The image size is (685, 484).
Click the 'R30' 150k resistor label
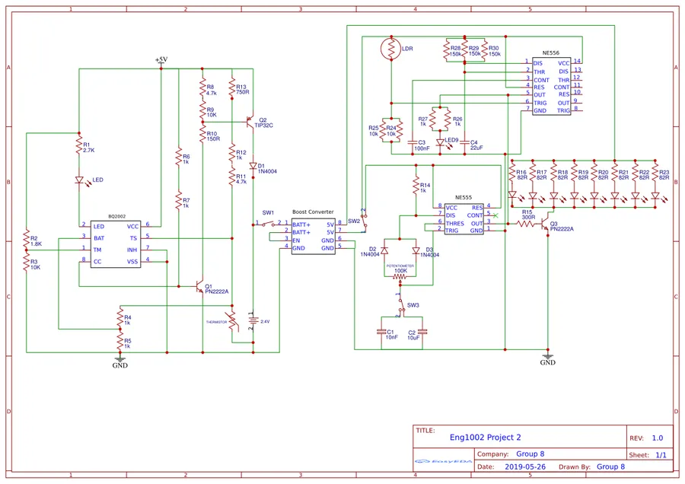pos(494,49)
